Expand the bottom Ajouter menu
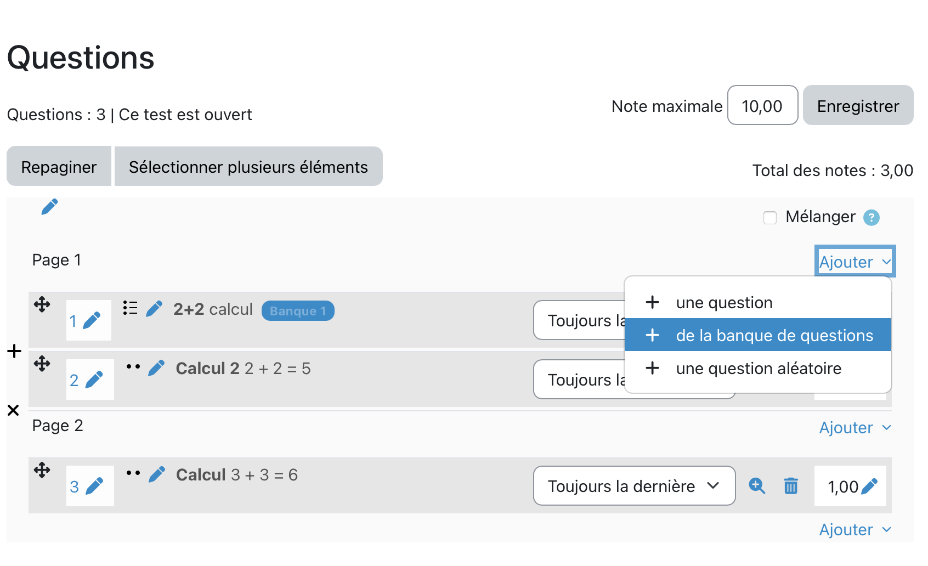 [855, 530]
